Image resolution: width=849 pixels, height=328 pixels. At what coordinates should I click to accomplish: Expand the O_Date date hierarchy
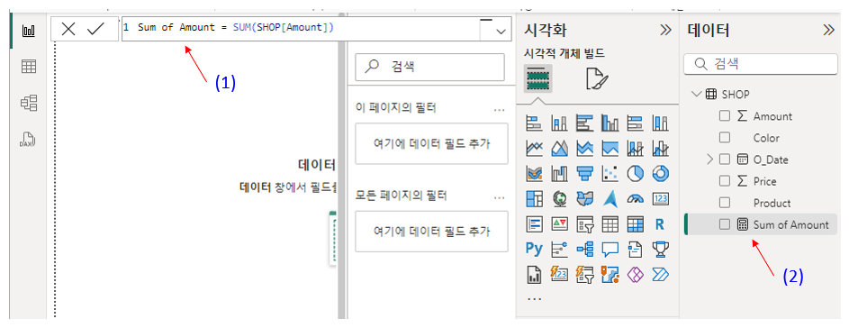coord(710,159)
